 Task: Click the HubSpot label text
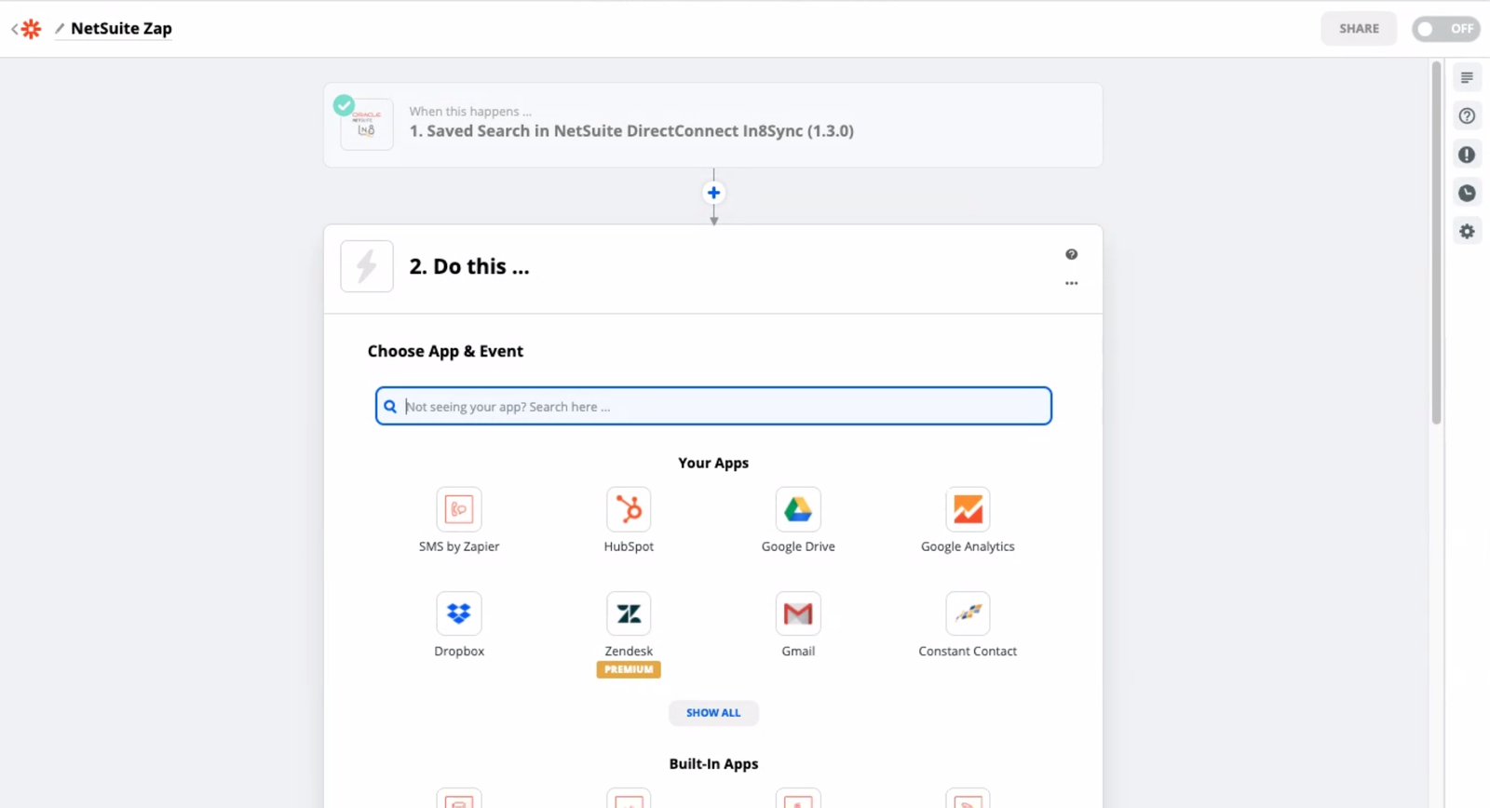(x=629, y=546)
